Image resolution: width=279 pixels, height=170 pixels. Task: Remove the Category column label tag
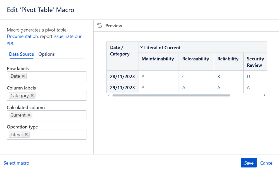32,96
